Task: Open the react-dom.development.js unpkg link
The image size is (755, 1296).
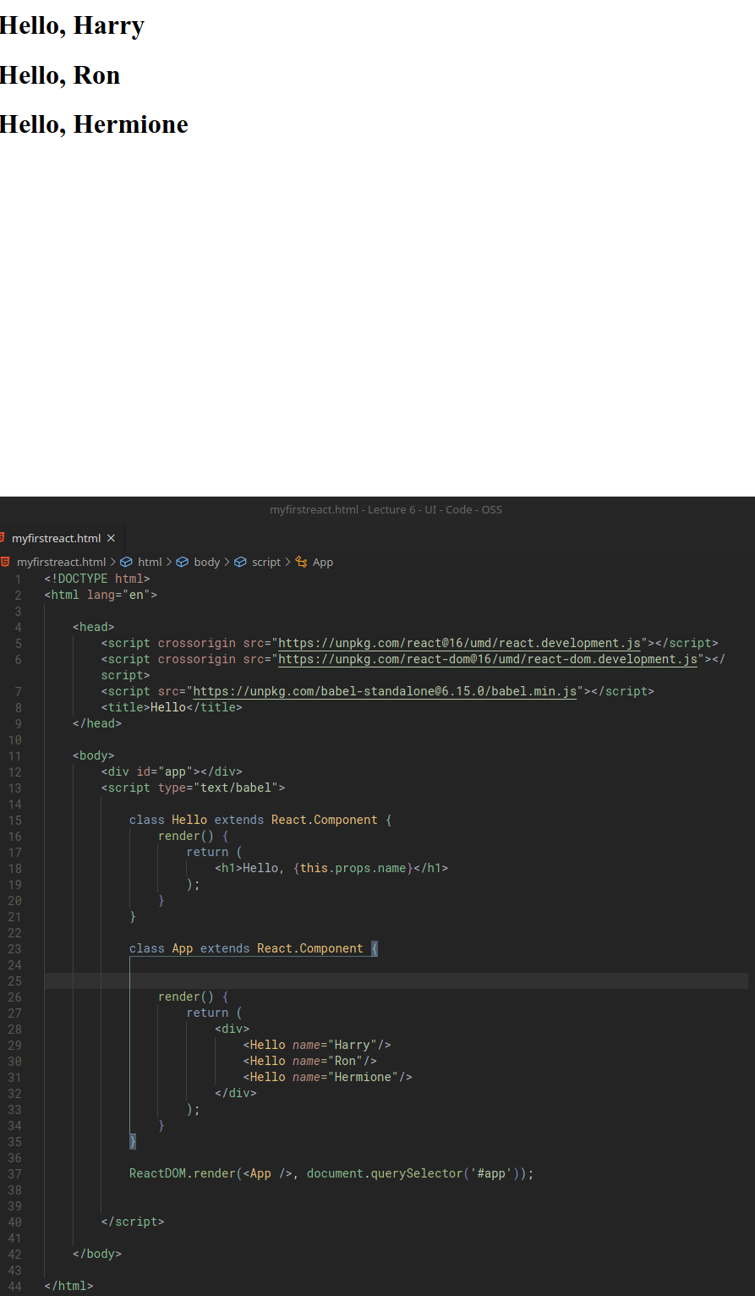Action: (488, 659)
